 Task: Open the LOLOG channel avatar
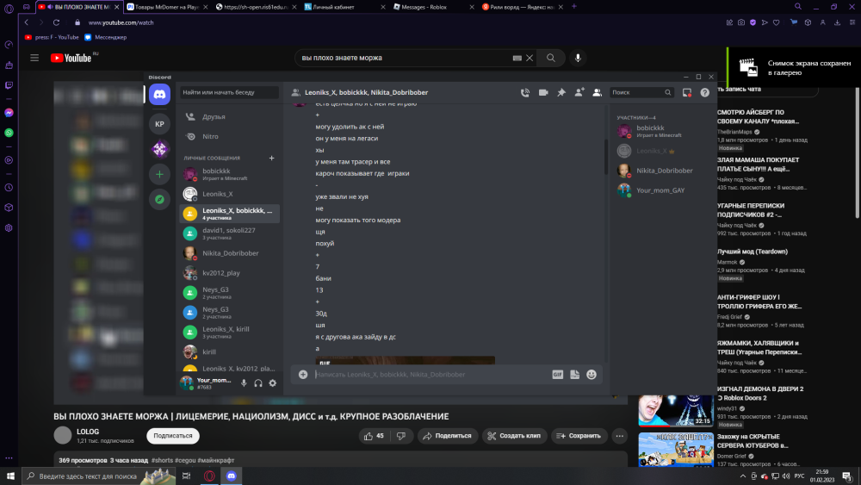tap(63, 436)
